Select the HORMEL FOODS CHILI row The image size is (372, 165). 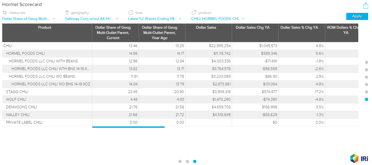click(25, 53)
